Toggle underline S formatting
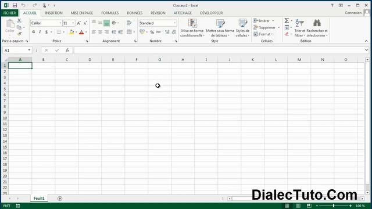The image size is (372, 209). [46, 32]
